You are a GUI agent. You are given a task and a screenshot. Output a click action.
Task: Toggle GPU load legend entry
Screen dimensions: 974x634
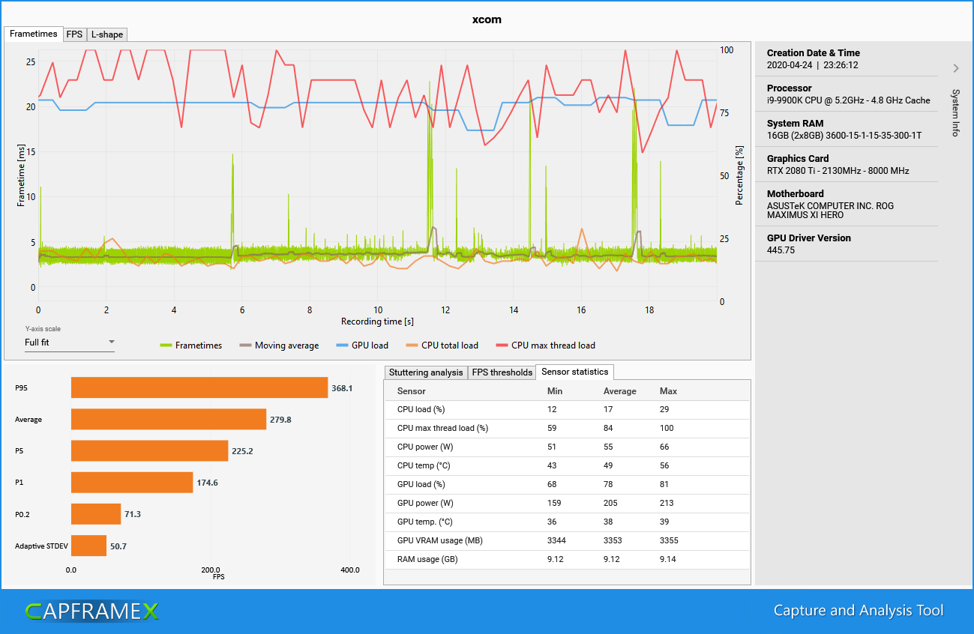coord(362,345)
